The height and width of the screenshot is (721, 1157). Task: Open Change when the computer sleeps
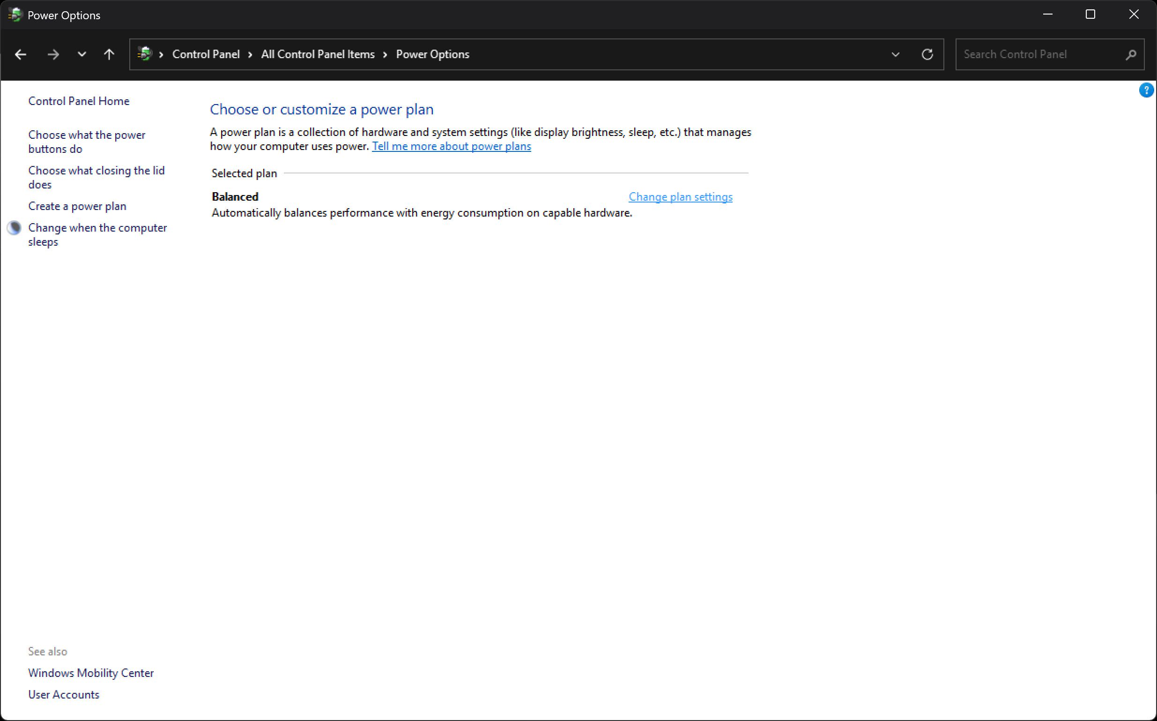tap(97, 234)
